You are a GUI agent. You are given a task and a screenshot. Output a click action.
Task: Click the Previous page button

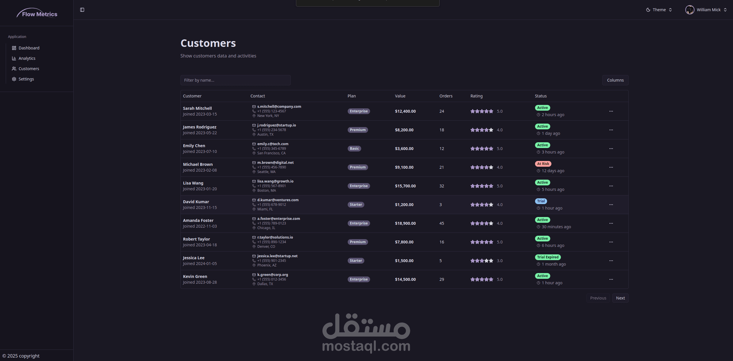(598, 298)
